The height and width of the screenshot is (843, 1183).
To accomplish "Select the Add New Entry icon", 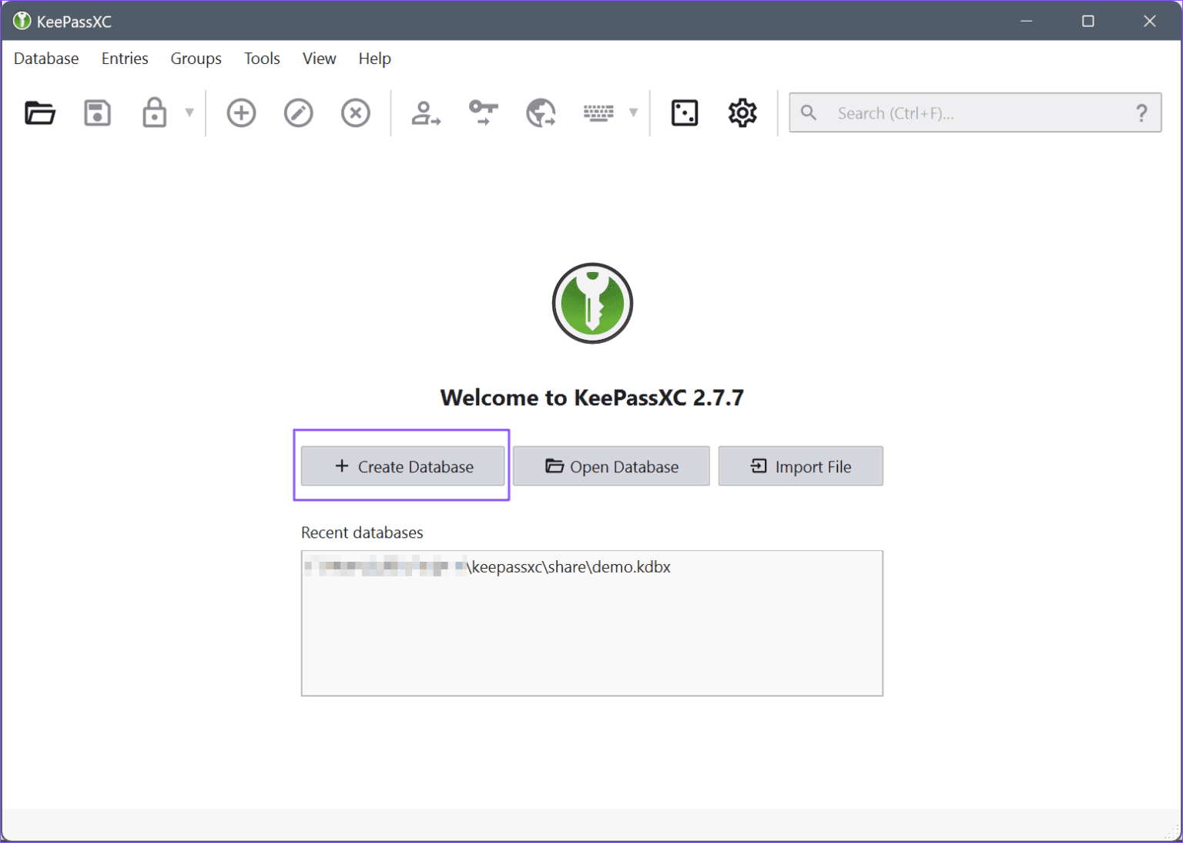I will (x=241, y=113).
